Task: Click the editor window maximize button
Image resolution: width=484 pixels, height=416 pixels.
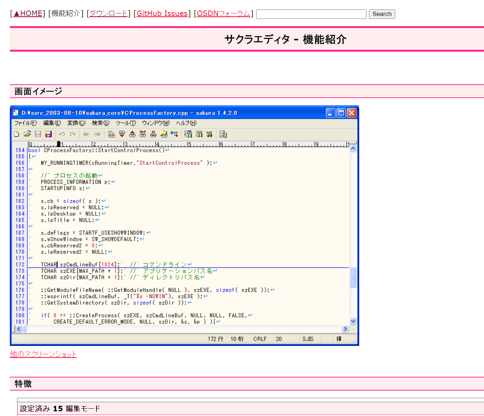Action: point(341,113)
